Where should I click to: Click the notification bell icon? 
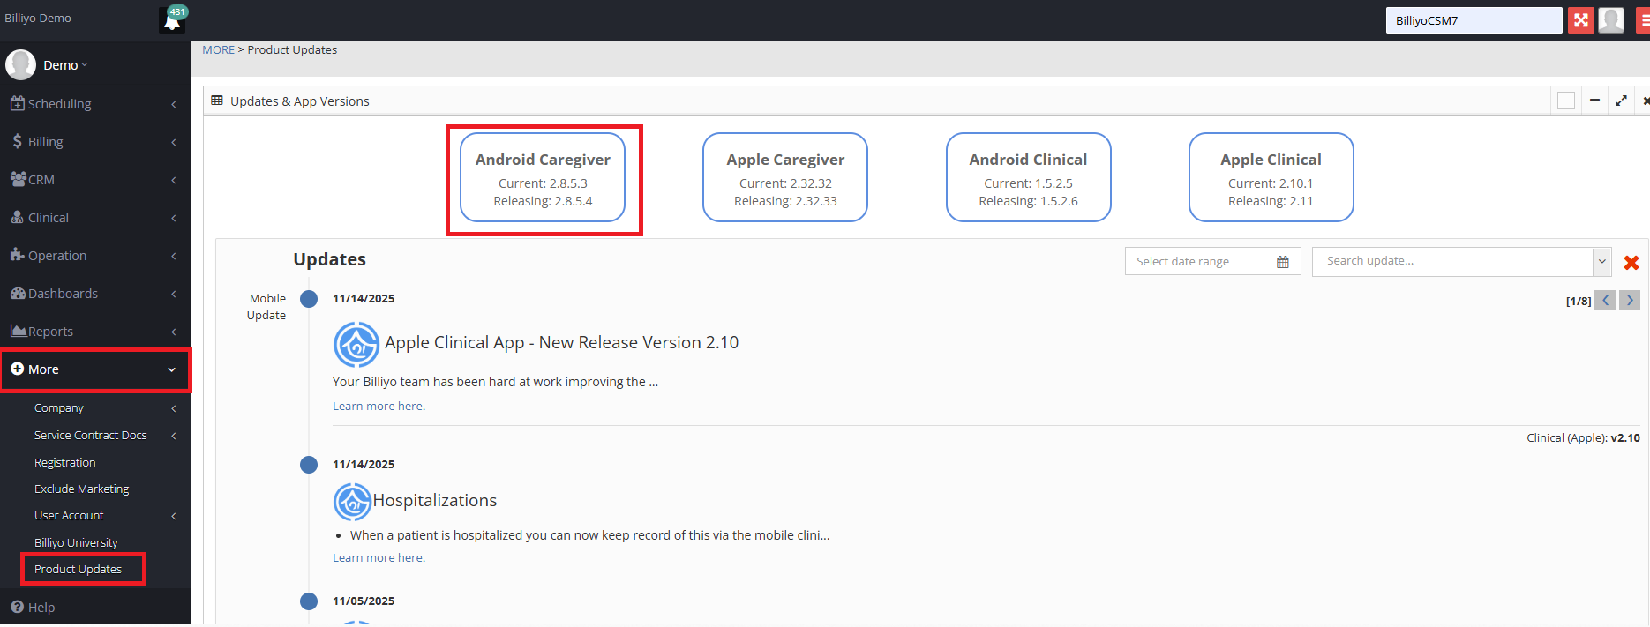pyautogui.click(x=172, y=20)
